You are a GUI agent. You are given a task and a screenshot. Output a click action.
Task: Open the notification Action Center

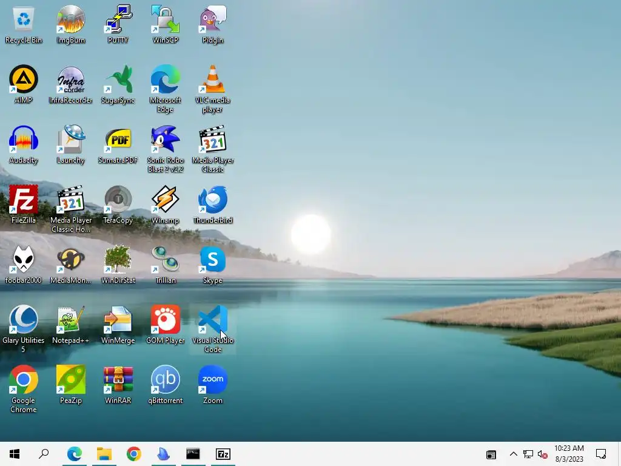pyautogui.click(x=601, y=454)
